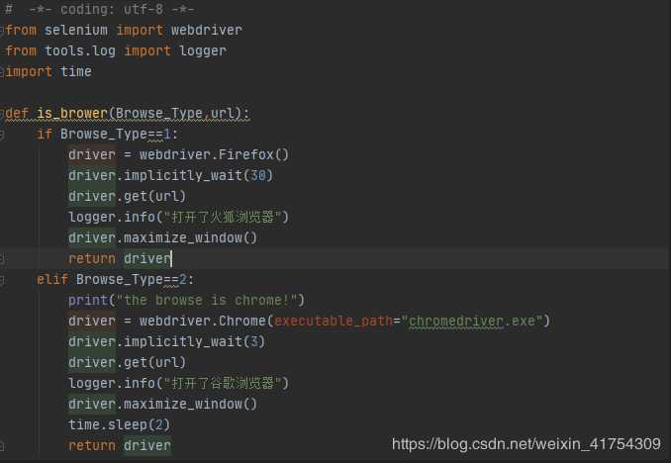Collapse the fold marker beside def is_brower
This screenshot has height=463, width=671.
[2, 114]
